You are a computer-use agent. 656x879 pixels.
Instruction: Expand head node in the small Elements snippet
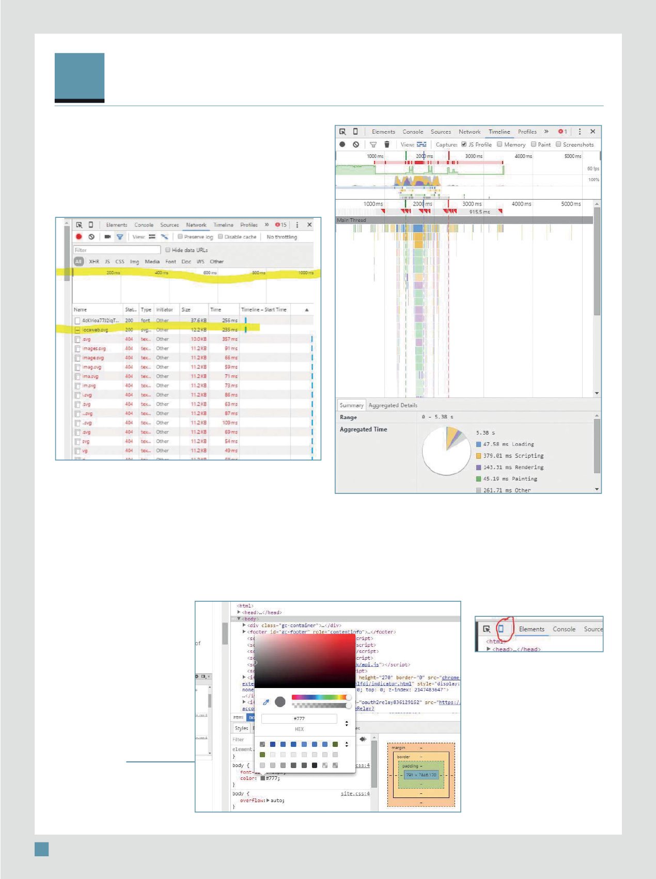point(489,649)
